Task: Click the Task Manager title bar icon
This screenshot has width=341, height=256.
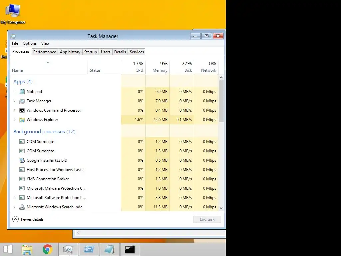Action: [13, 36]
